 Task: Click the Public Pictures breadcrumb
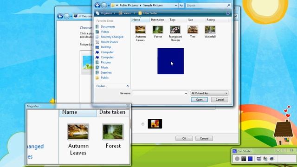tap(129, 6)
